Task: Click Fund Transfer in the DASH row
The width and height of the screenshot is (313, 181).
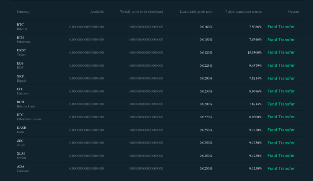Action: click(x=281, y=130)
